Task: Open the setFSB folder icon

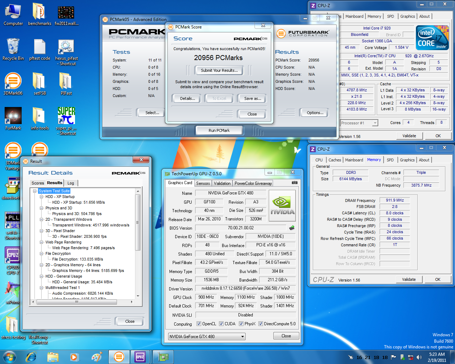Action: tap(39, 84)
